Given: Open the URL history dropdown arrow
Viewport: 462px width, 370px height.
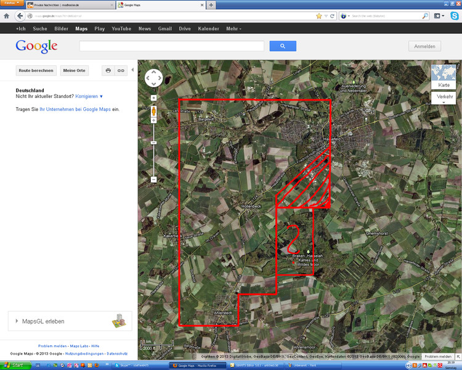Looking at the screenshot, I should click(x=326, y=16).
